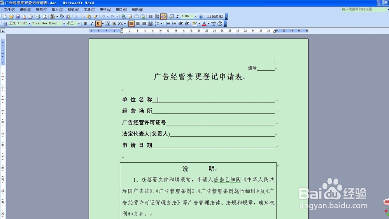Open the 100% zoom dropdown
The height and width of the screenshot is (219, 389).
point(196,16)
